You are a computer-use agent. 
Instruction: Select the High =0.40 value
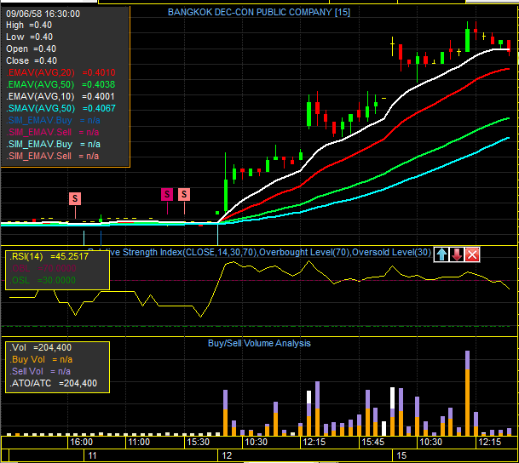click(29, 26)
